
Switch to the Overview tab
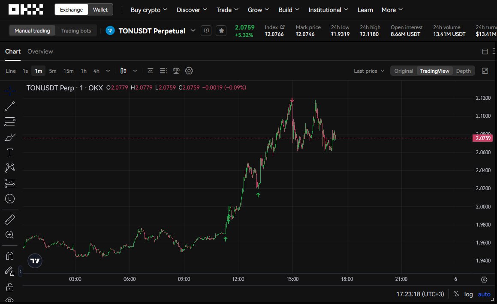40,51
